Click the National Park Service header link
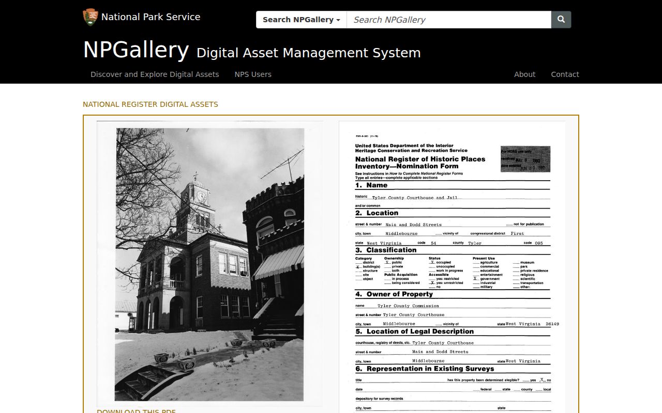This screenshot has width=662, height=413. [x=151, y=17]
